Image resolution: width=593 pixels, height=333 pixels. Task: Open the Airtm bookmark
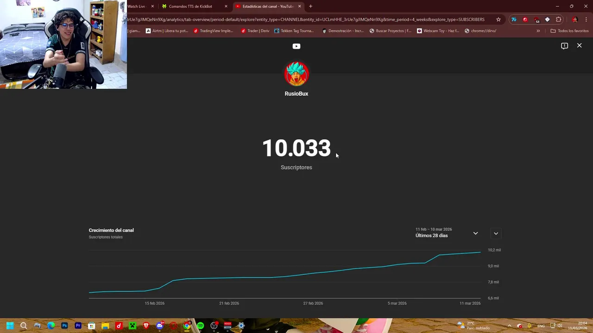pos(167,31)
